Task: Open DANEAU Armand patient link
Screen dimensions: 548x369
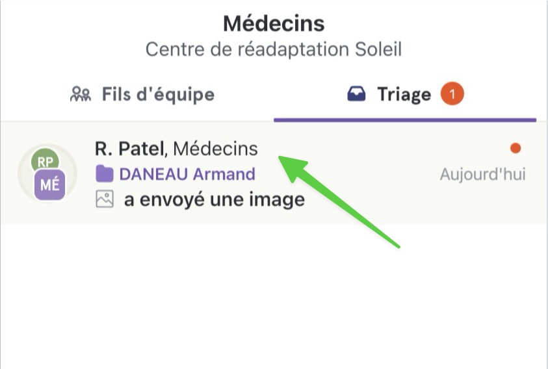Action: click(x=187, y=174)
